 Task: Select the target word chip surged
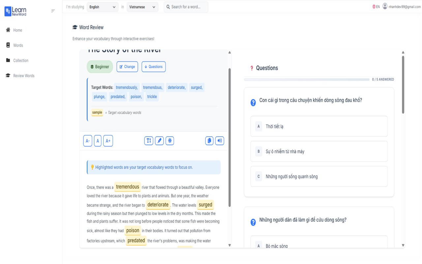(x=197, y=87)
